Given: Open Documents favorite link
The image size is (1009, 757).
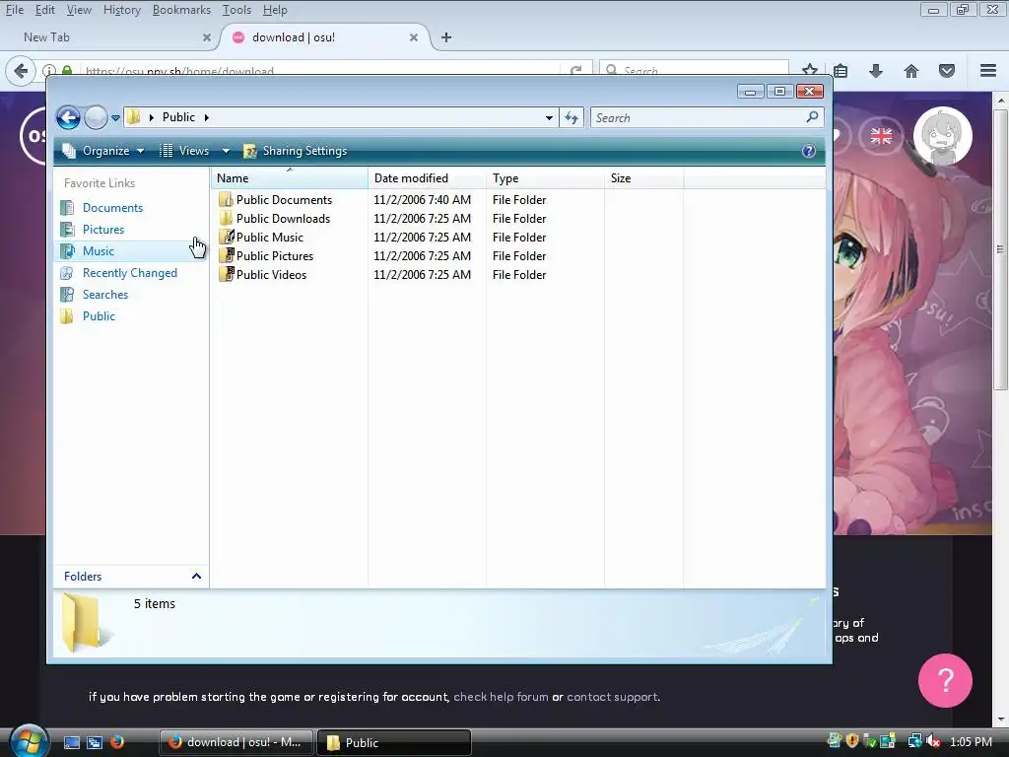Looking at the screenshot, I should (x=112, y=208).
